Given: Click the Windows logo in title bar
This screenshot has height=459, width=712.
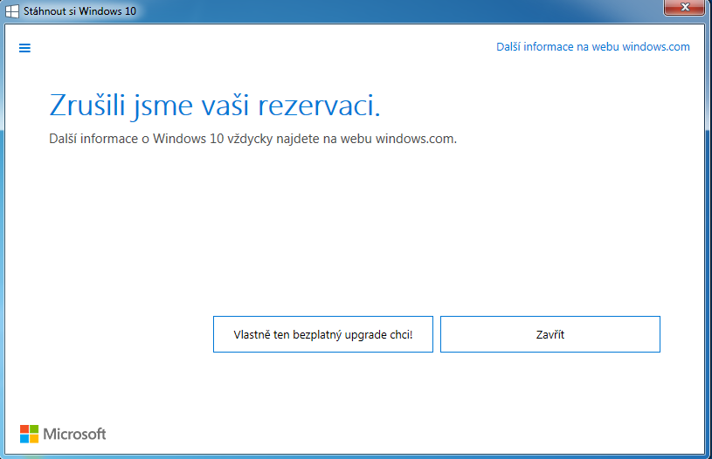Looking at the screenshot, I should pos(12,11).
